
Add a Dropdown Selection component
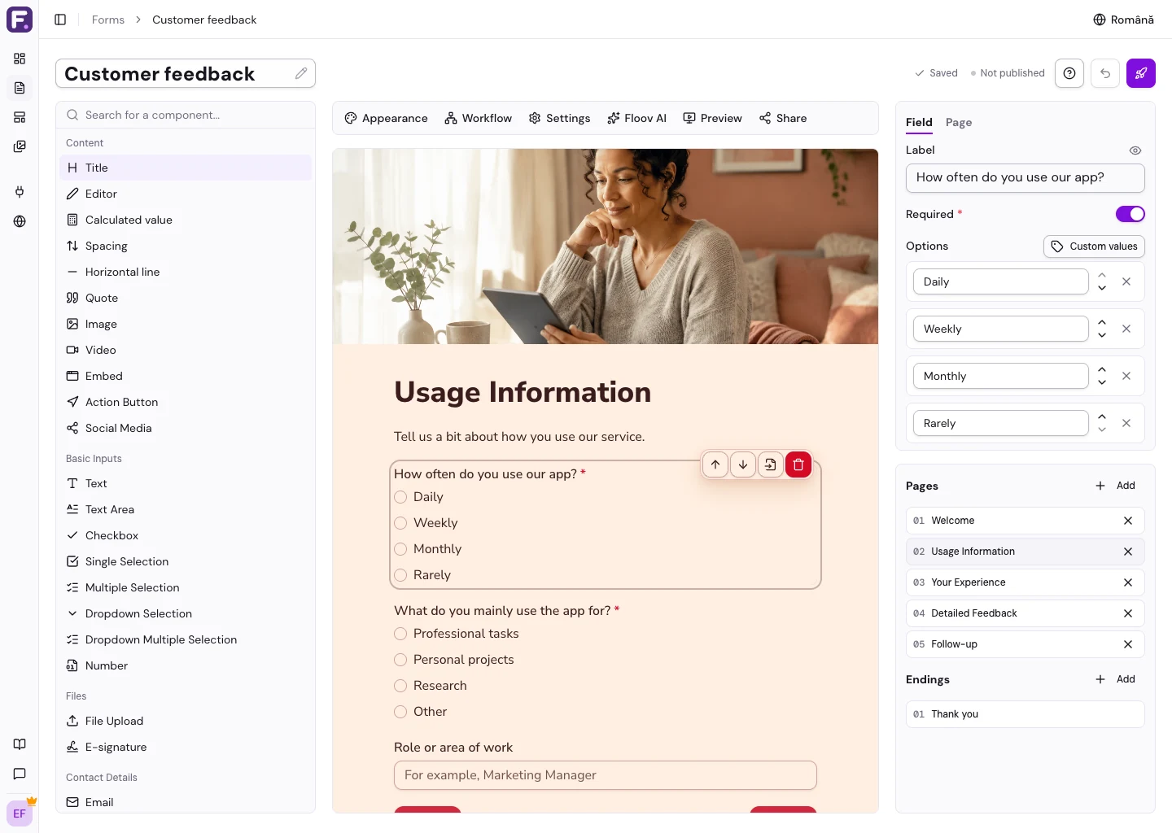coord(186,613)
